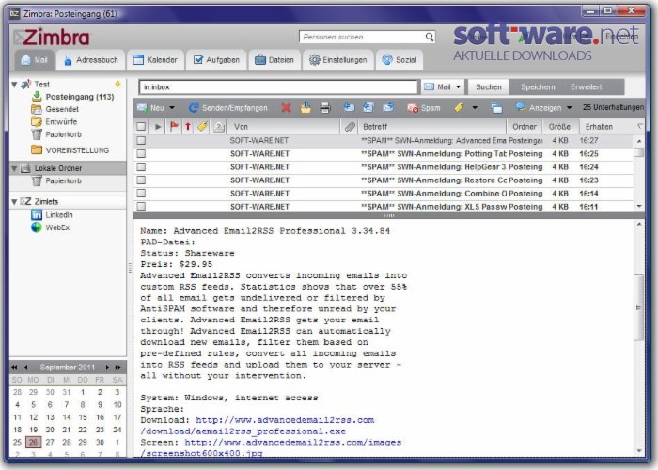
Task: Click the in:inbox search field
Action: (278, 86)
